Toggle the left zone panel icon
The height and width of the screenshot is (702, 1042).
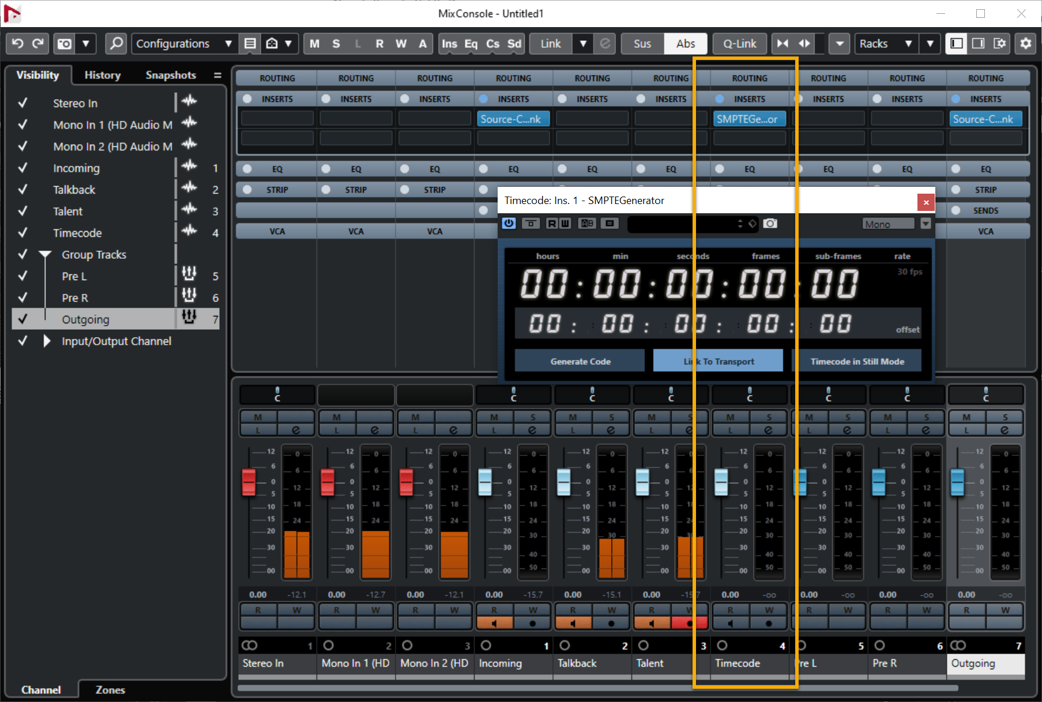click(x=957, y=44)
